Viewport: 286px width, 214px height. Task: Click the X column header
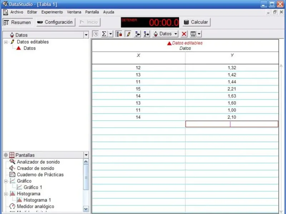[138, 58]
